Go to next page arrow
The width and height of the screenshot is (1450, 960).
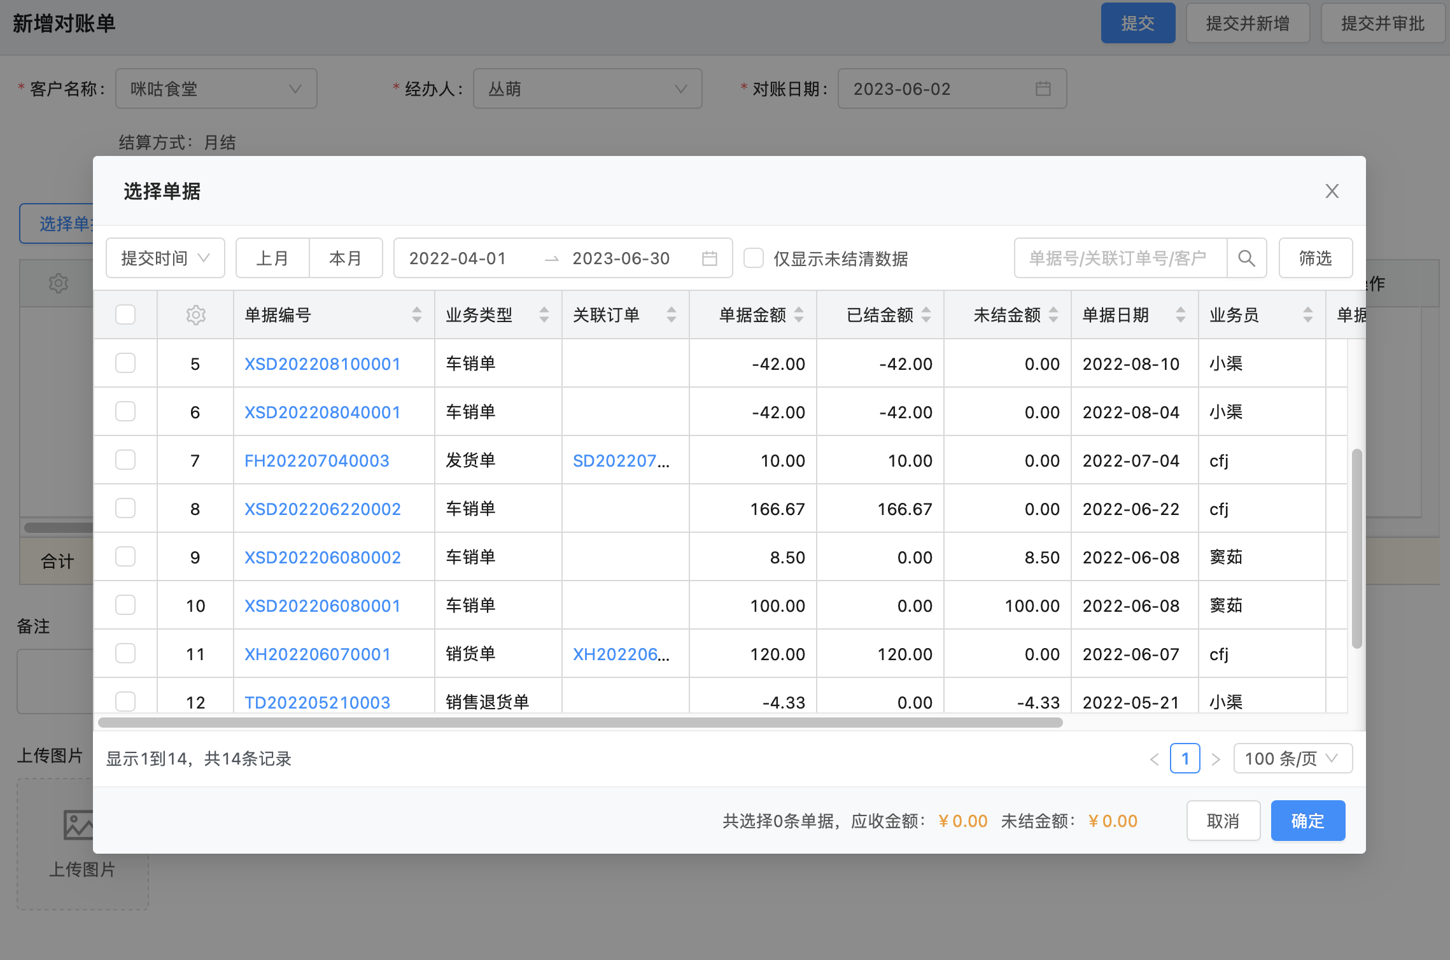(1216, 759)
